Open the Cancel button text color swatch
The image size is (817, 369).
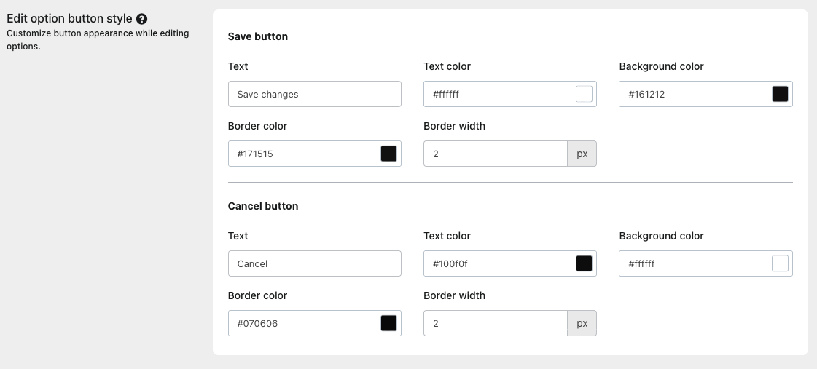point(584,263)
